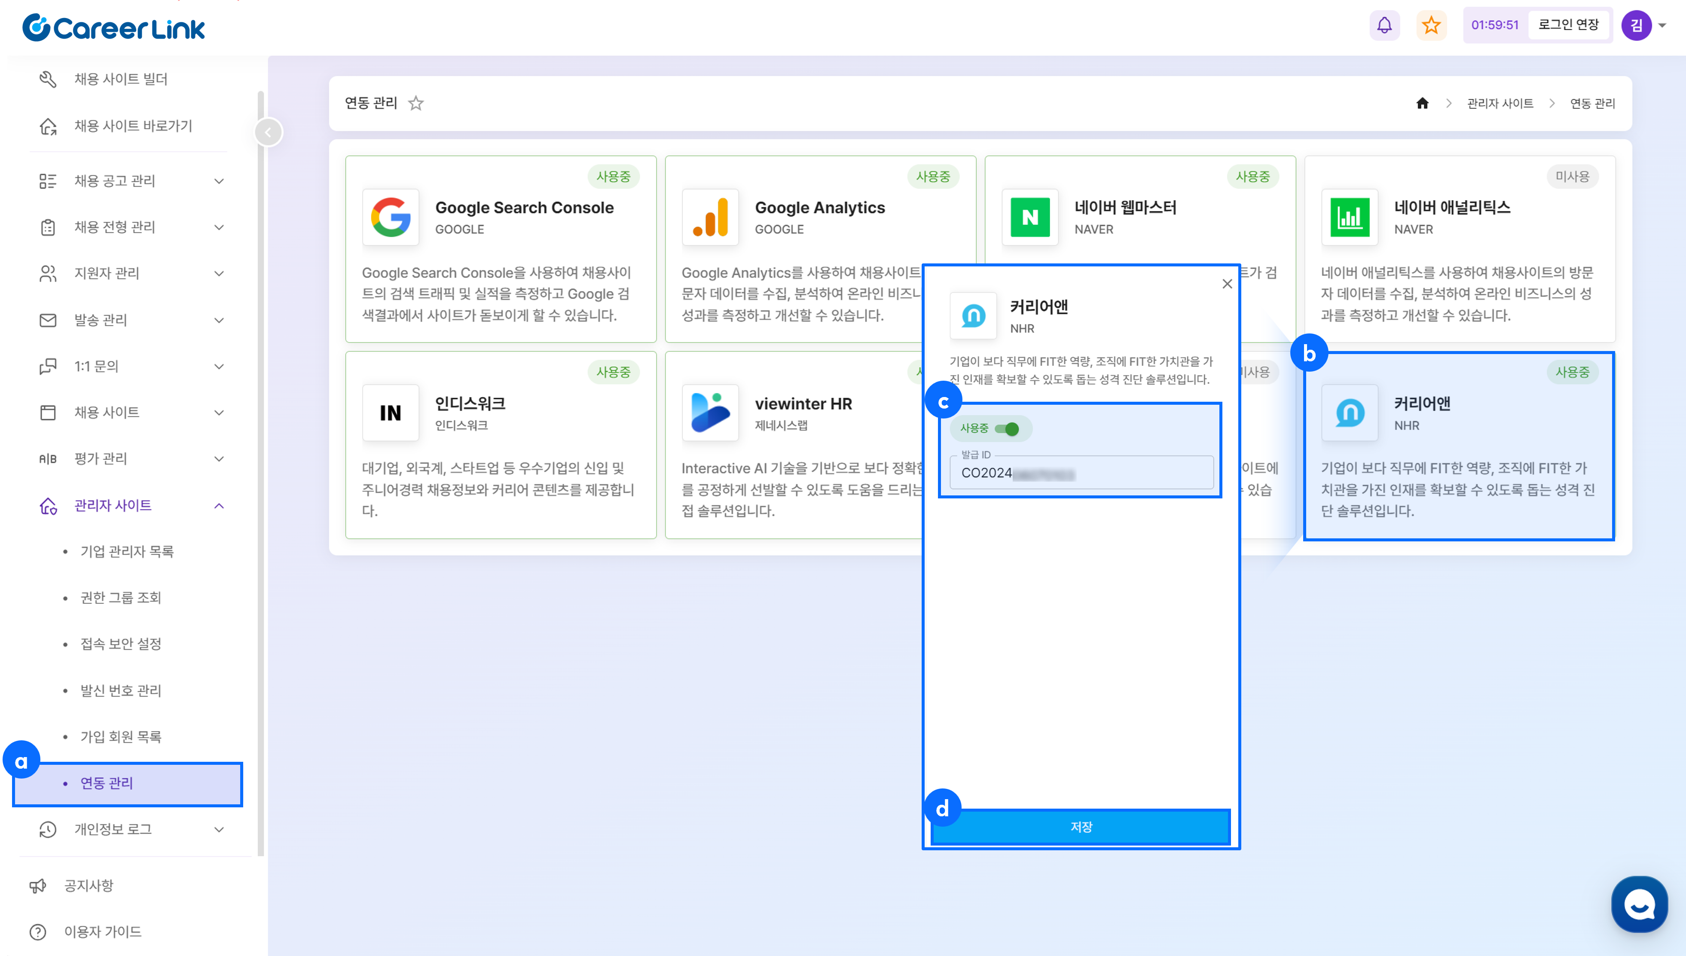Click the purple 김 profile avatar
The height and width of the screenshot is (956, 1686).
tap(1636, 26)
